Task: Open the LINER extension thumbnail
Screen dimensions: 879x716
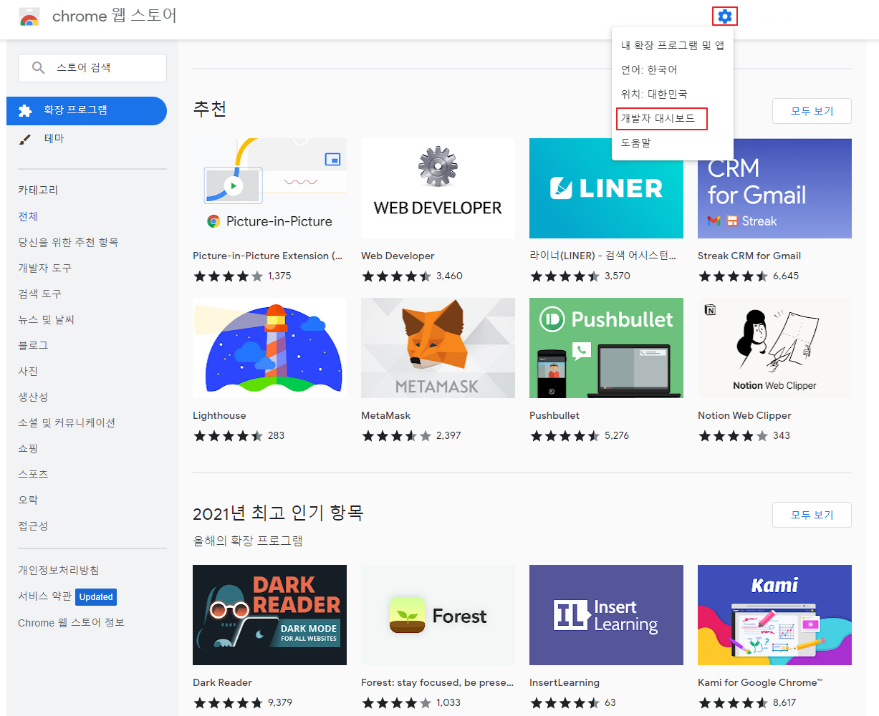Action: pos(606,188)
